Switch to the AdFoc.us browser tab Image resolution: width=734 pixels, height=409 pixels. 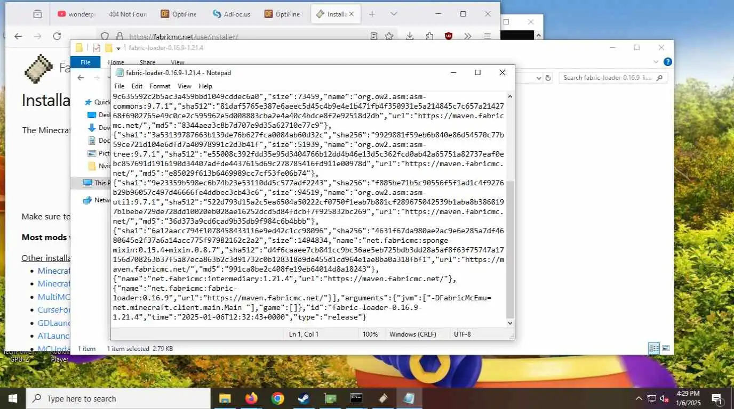232,14
